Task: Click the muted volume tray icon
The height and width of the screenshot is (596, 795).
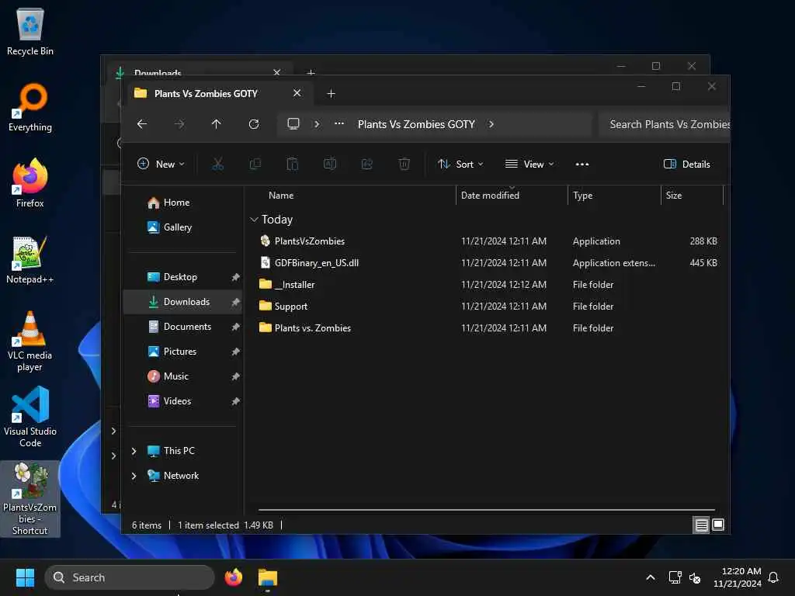Action: pyautogui.click(x=695, y=577)
